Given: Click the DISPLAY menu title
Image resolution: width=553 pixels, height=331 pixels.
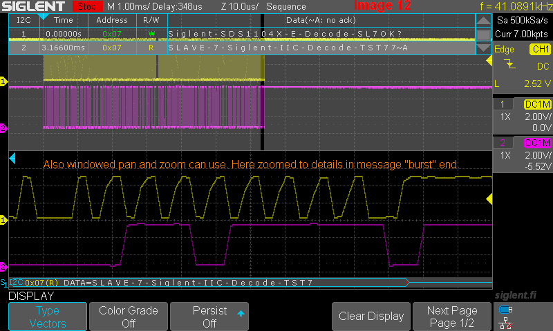Looking at the screenshot, I should 31,296.
